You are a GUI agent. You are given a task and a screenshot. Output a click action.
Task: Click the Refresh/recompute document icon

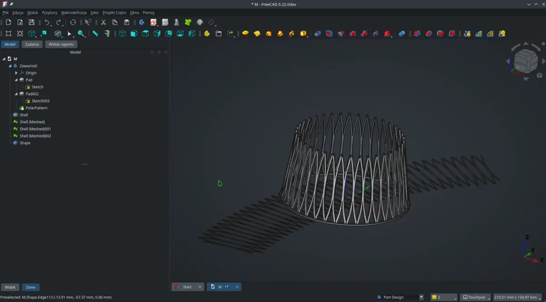(x=73, y=22)
